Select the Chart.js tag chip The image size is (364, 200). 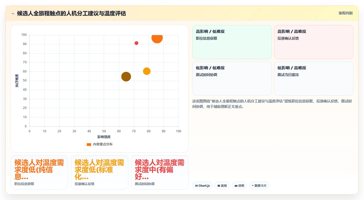[202, 186]
